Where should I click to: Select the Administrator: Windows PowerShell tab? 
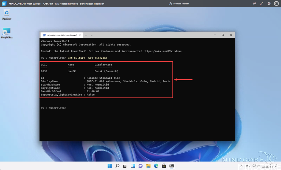pyautogui.click(x=60, y=35)
